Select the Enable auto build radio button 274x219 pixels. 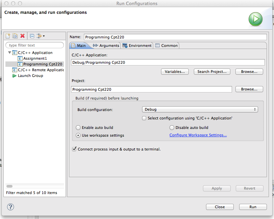pos(78,128)
